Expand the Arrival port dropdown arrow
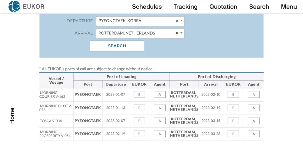Image resolution: width=303 pixels, height=149 pixels. (181, 33)
